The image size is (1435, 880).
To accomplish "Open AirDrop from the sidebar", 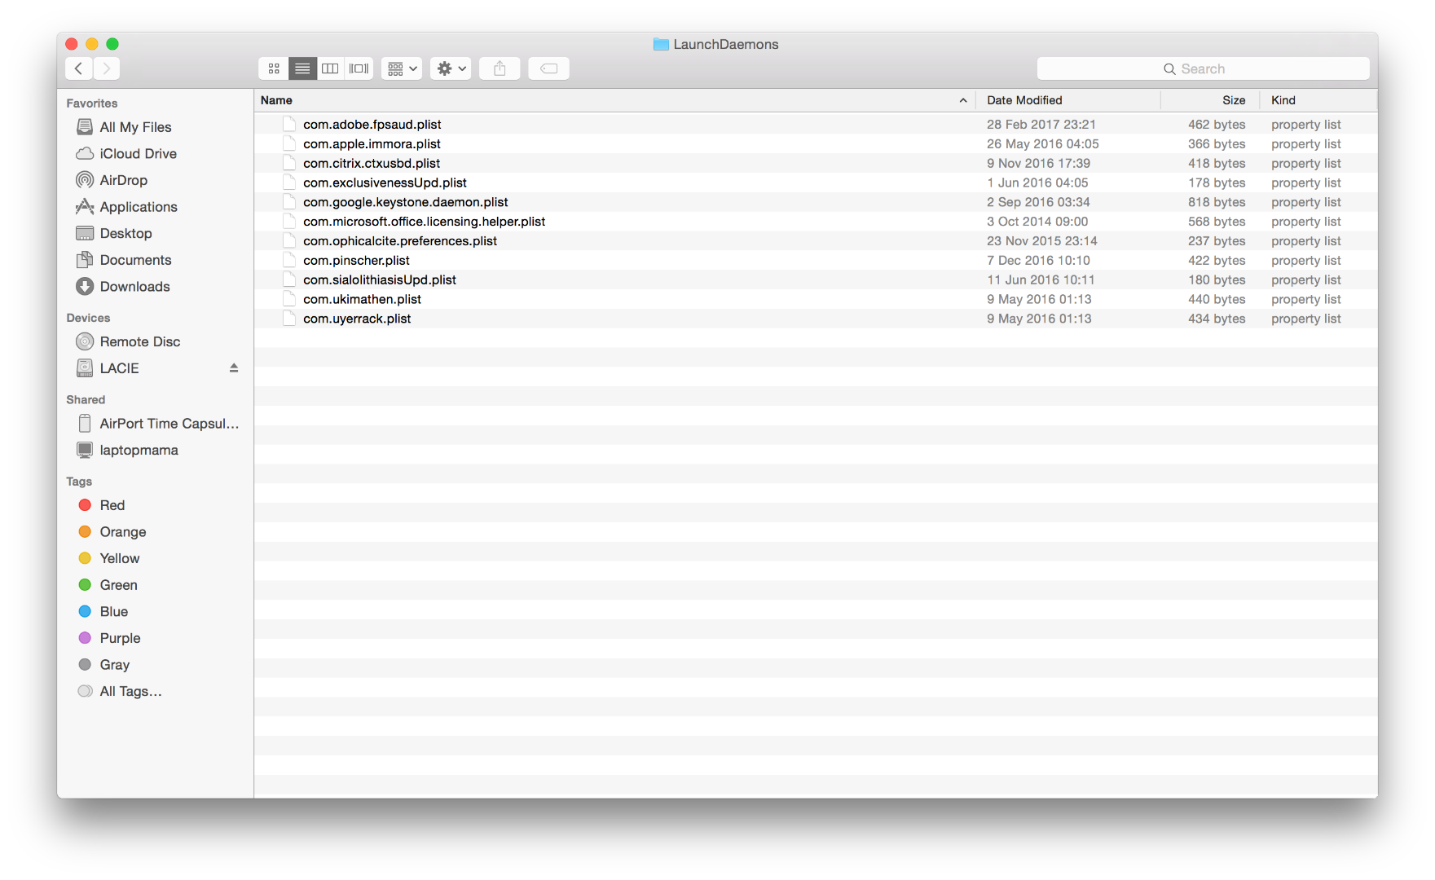I will pos(123,180).
